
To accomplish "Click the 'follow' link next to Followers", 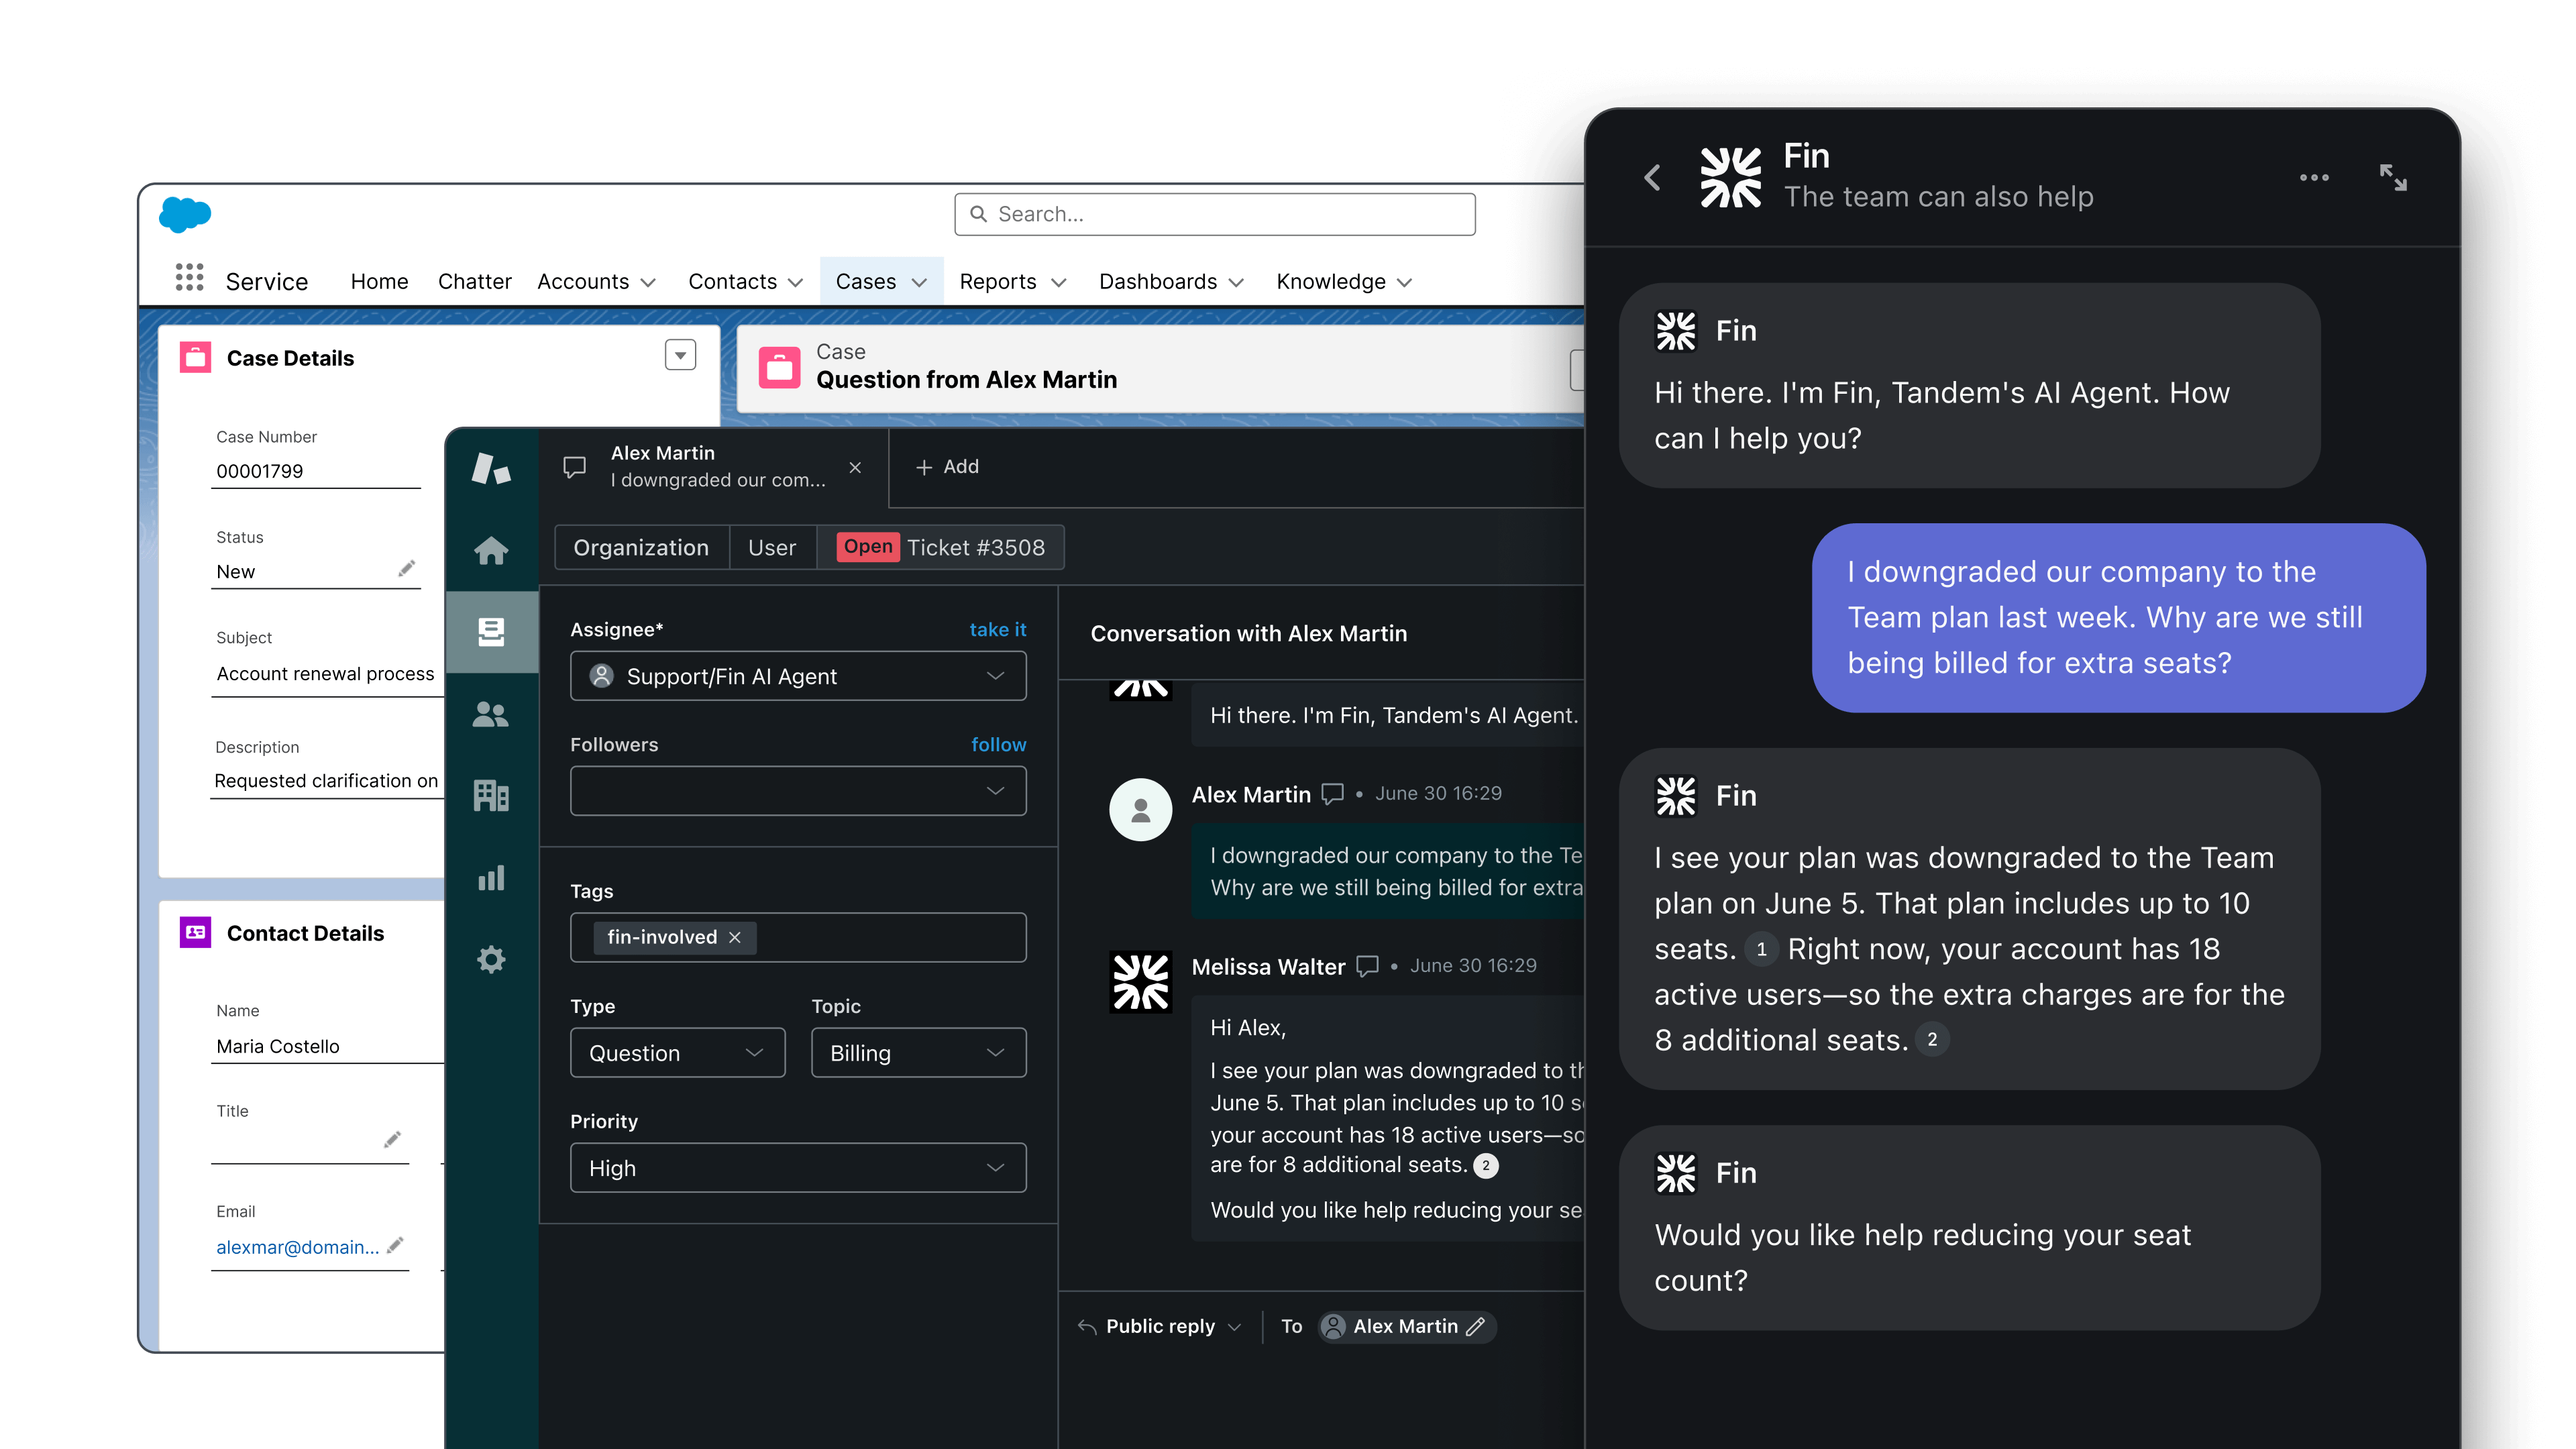I will point(998,745).
